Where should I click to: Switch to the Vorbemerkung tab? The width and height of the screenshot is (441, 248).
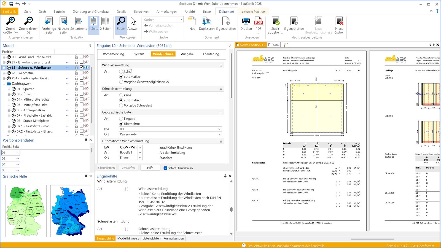tap(114, 54)
